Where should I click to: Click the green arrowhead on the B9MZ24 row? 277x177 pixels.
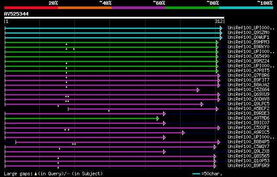point(217,61)
